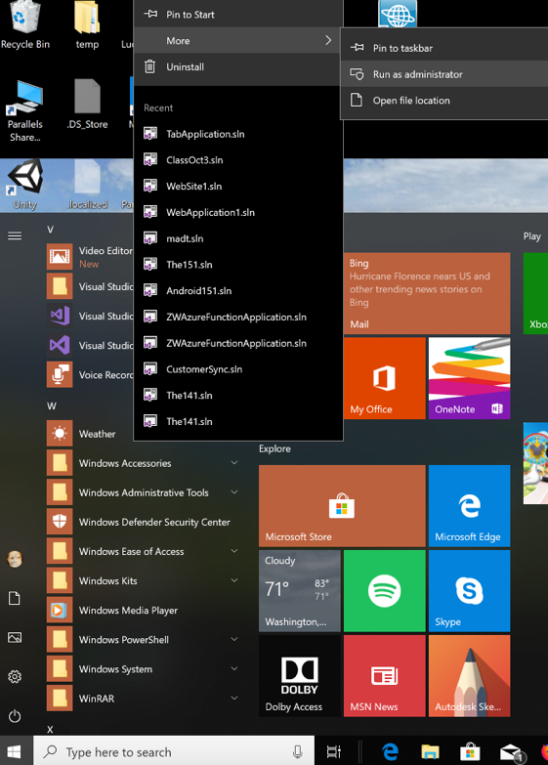Open Windows Defender Security Center
This screenshot has width=548, height=765.
tap(142, 522)
